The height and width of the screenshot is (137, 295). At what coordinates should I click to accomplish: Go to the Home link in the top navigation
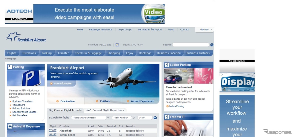(x=80, y=30)
